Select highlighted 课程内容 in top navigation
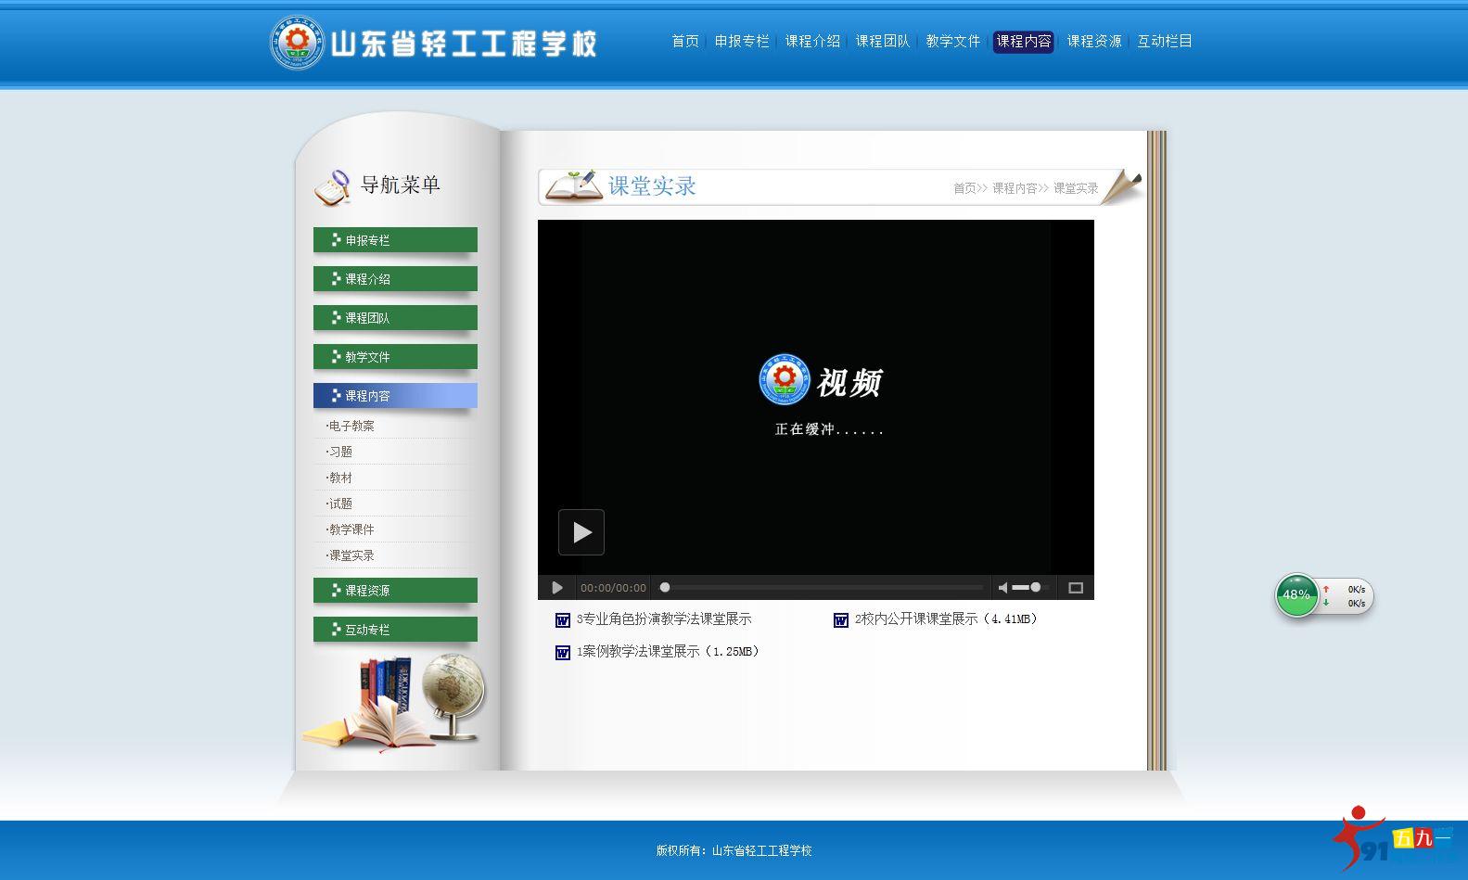This screenshot has height=880, width=1468. pyautogui.click(x=1024, y=42)
